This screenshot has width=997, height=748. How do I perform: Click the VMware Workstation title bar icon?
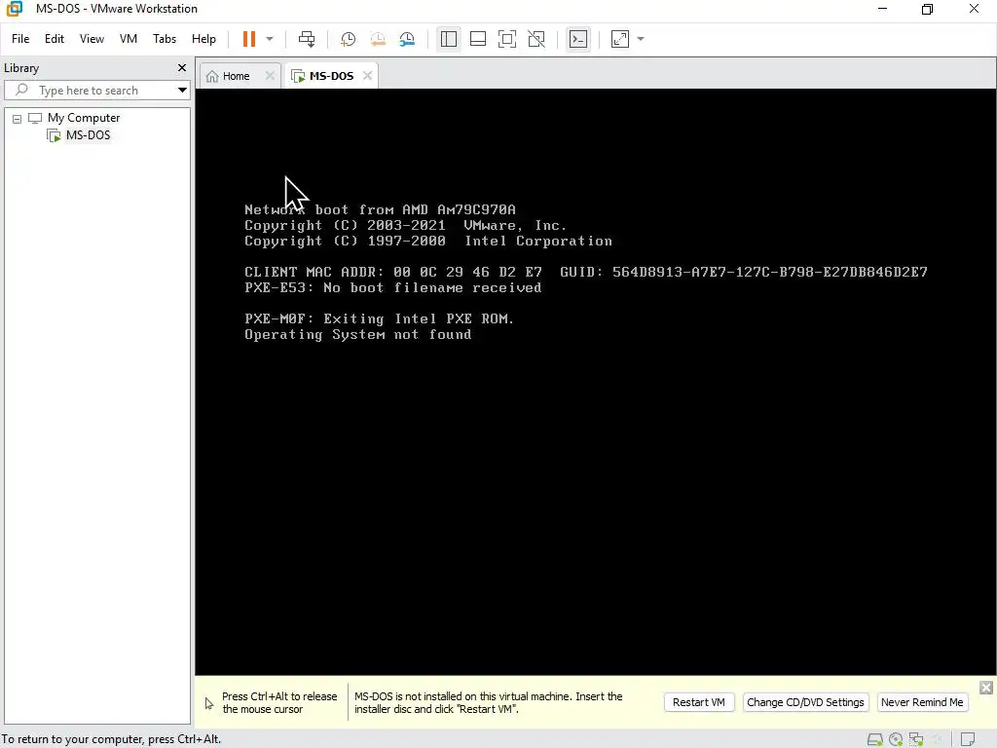click(14, 9)
